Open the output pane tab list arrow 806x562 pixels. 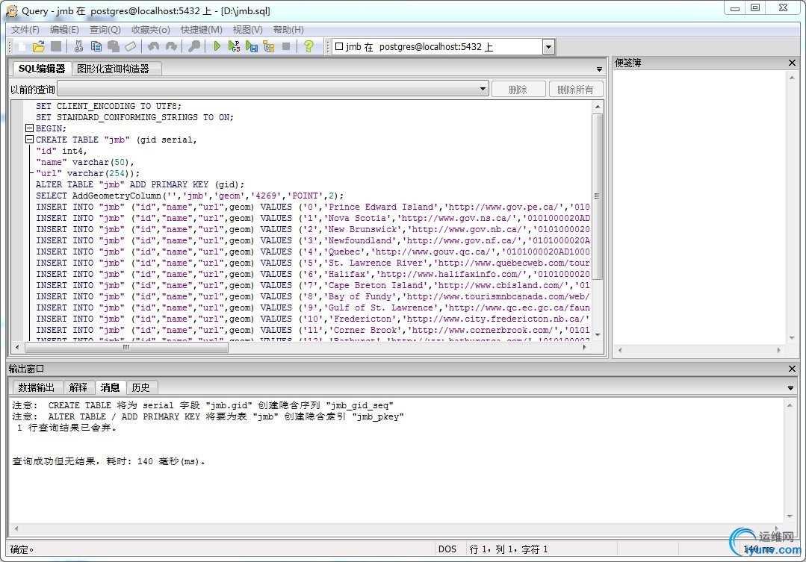tap(790, 388)
